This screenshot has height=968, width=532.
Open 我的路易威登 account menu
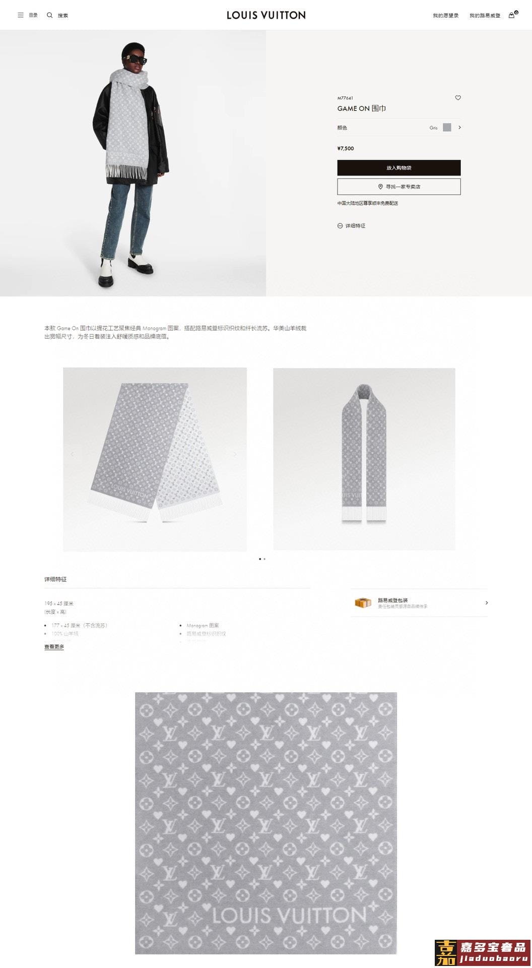tap(485, 16)
